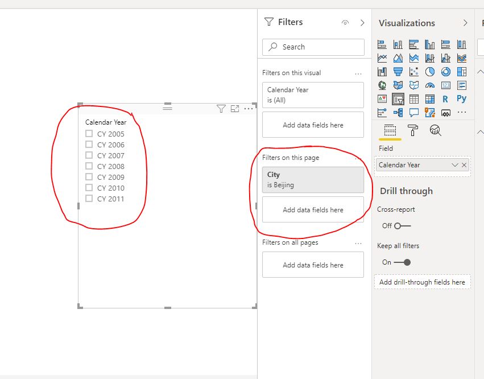484x379 pixels.
Task: Check the CY 2011 checkbox
Action: click(x=89, y=198)
